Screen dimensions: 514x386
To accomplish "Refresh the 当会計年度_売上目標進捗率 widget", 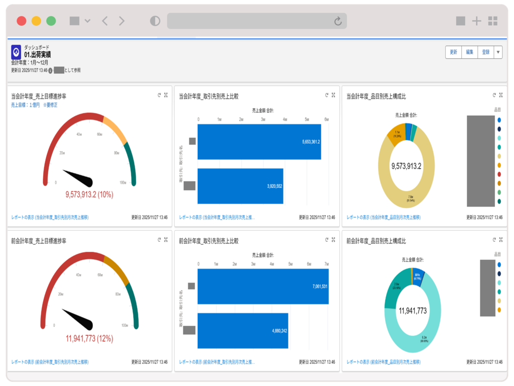I will pyautogui.click(x=159, y=94).
